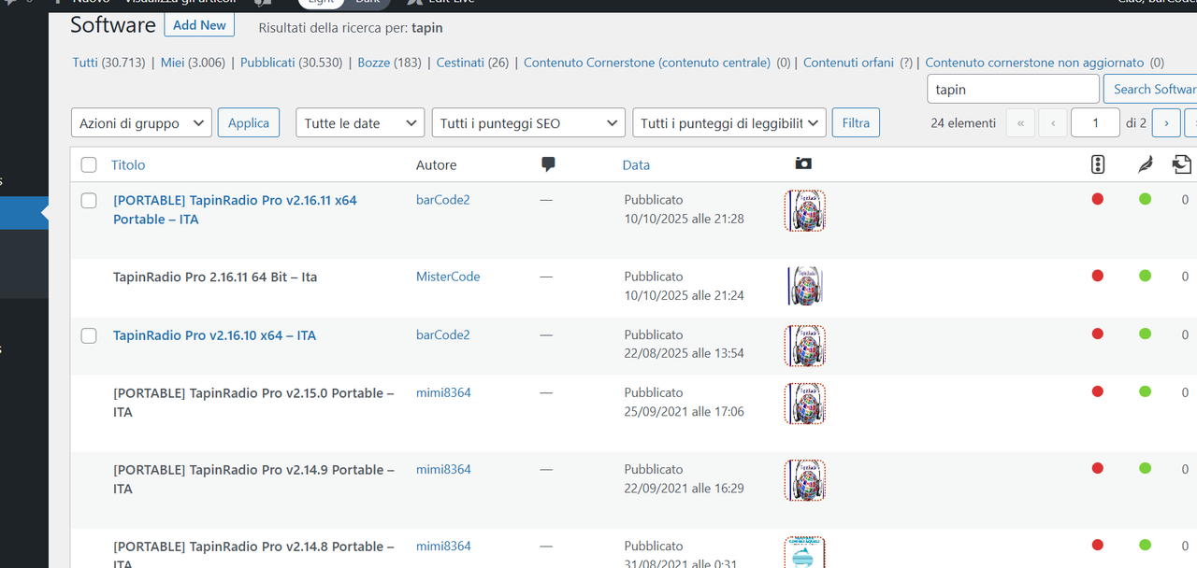Click green readability dot for v2.15.0 Portable row
This screenshot has height=568, width=1197.
pyautogui.click(x=1145, y=391)
